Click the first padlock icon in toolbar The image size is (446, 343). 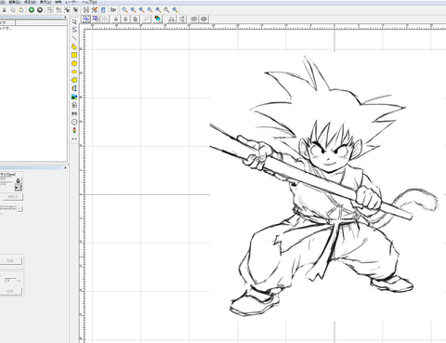[116, 19]
